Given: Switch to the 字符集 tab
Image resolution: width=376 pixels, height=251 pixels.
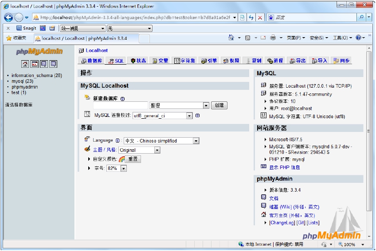Looking at the screenshot, I should click(x=184, y=61).
